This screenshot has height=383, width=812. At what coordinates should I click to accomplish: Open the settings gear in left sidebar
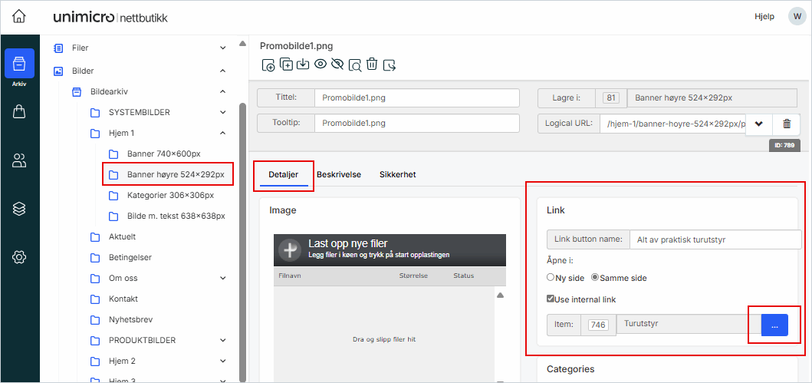19,257
